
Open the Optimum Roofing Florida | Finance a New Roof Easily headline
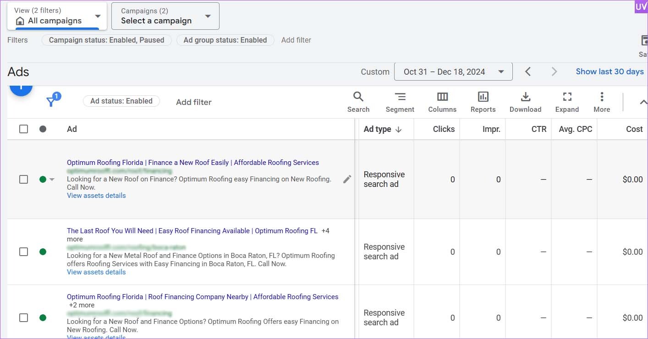tap(193, 163)
